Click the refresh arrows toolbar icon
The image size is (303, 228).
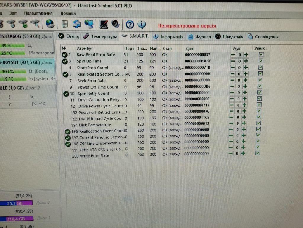coord(77,24)
